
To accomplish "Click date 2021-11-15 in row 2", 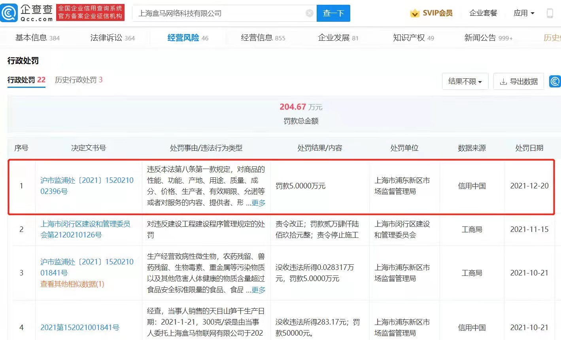I will tap(529, 229).
